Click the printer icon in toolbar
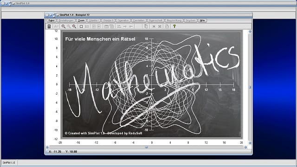The width and height of the screenshot is (297, 167). coord(167,26)
